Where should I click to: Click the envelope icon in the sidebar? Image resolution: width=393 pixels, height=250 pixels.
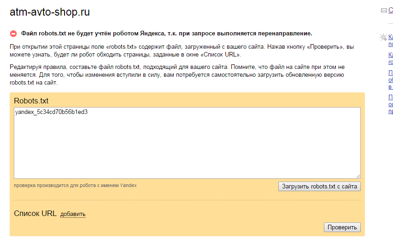coord(383,11)
